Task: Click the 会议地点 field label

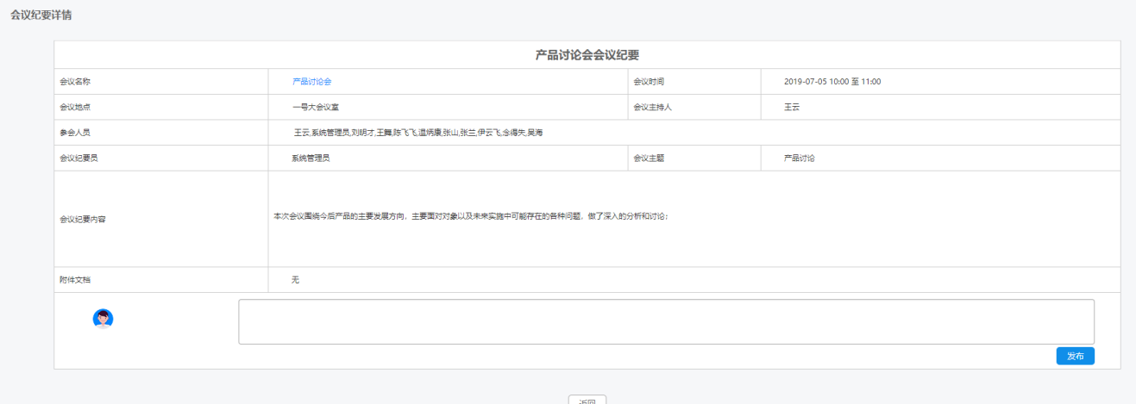Action: (x=75, y=108)
